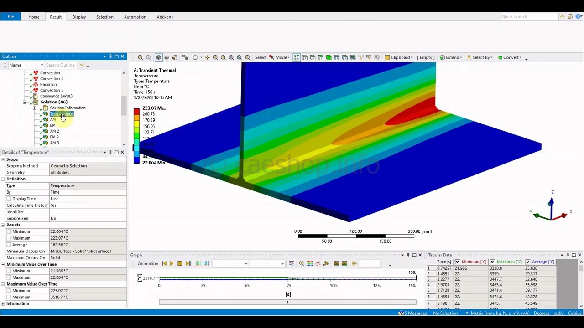Open the File menu

click(x=10, y=17)
